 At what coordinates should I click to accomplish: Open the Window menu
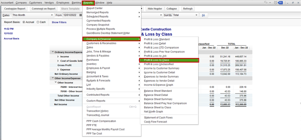click(100, 3)
